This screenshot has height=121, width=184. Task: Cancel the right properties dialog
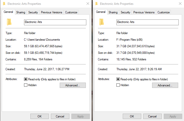(x=152, y=116)
